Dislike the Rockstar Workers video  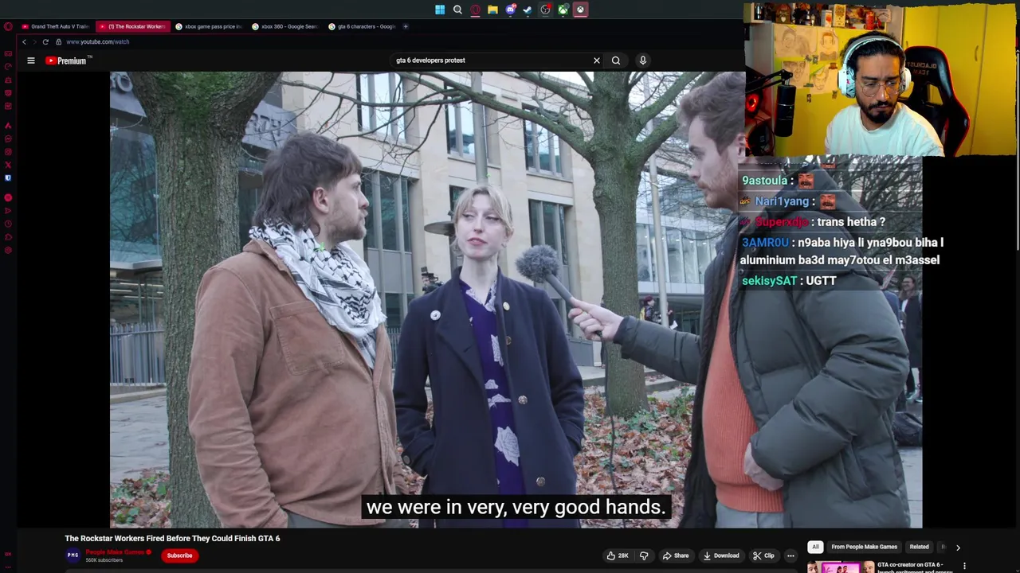pos(644,555)
